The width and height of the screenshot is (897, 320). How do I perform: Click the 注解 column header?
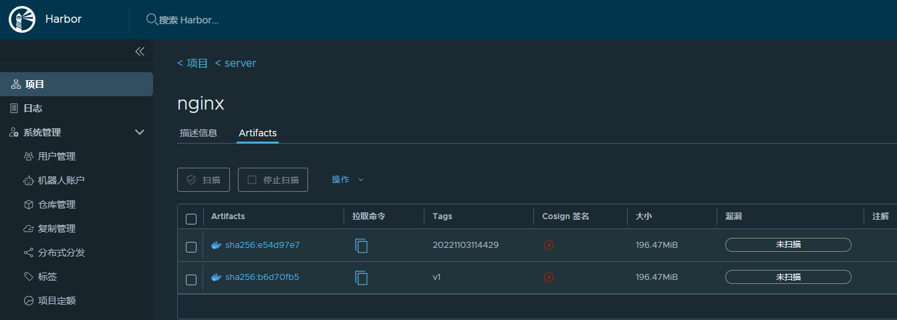[x=880, y=216]
